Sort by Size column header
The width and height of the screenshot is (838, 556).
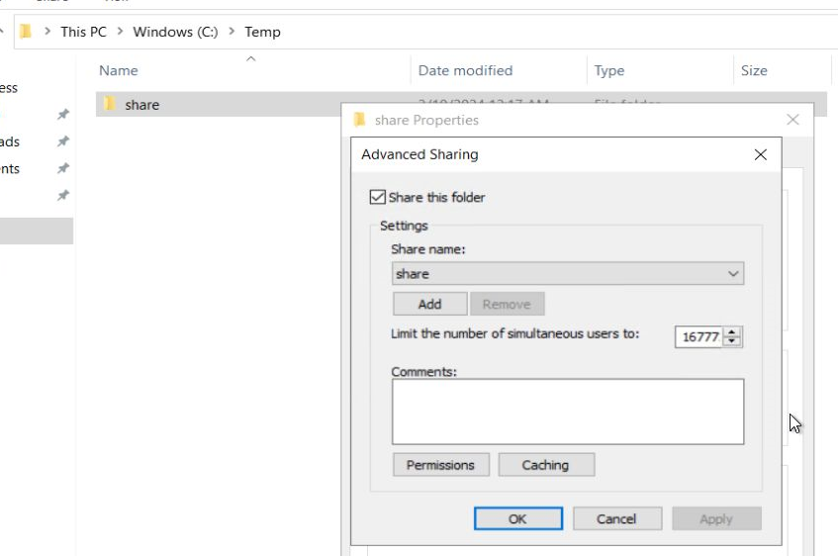click(x=754, y=70)
